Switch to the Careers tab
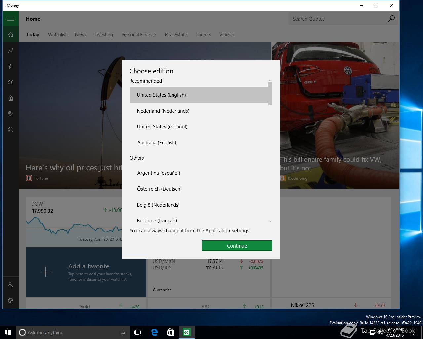 [203, 34]
